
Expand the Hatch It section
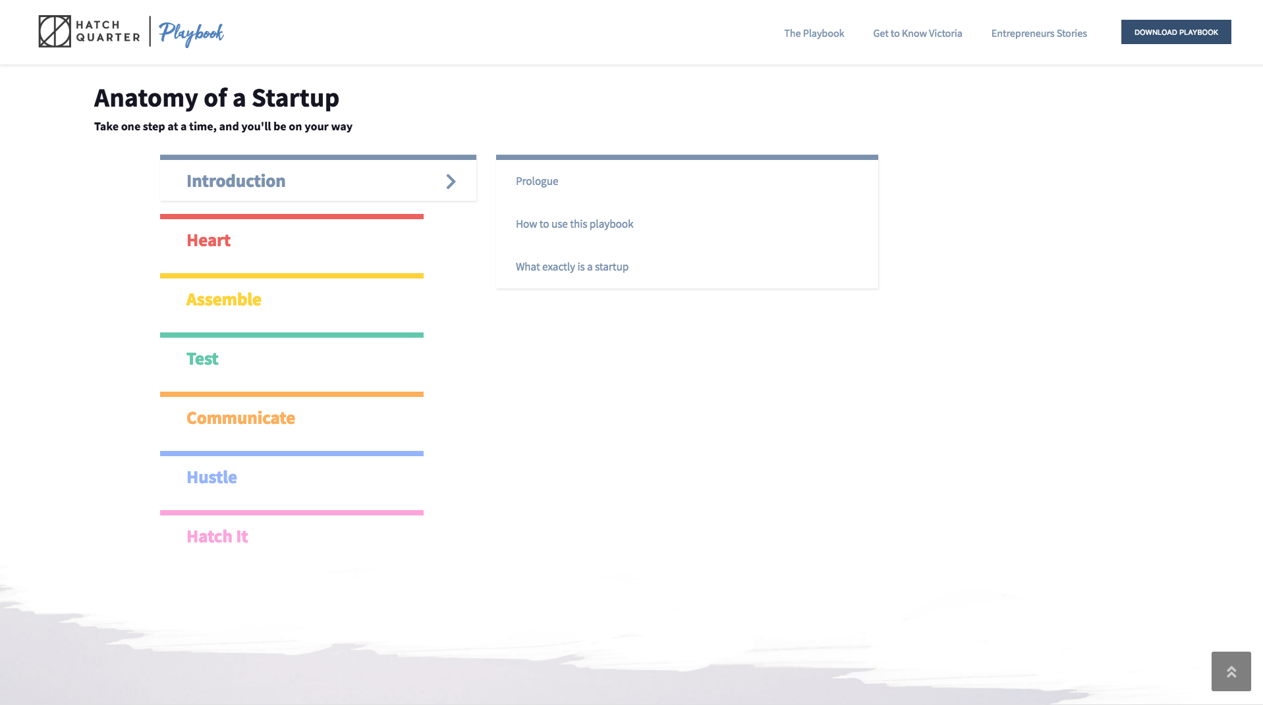217,536
